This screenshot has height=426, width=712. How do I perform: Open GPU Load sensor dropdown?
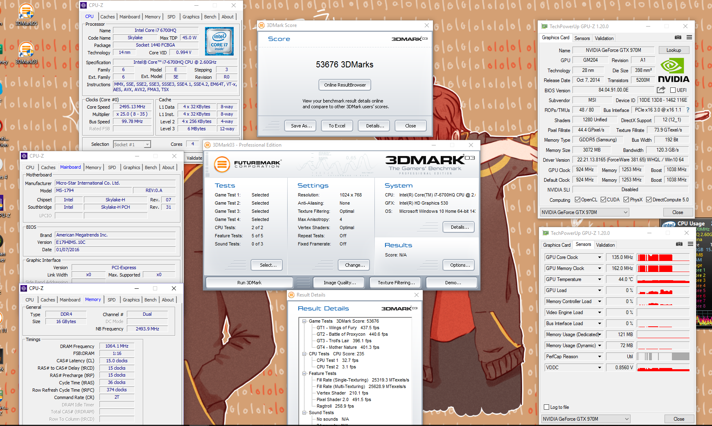coord(600,290)
